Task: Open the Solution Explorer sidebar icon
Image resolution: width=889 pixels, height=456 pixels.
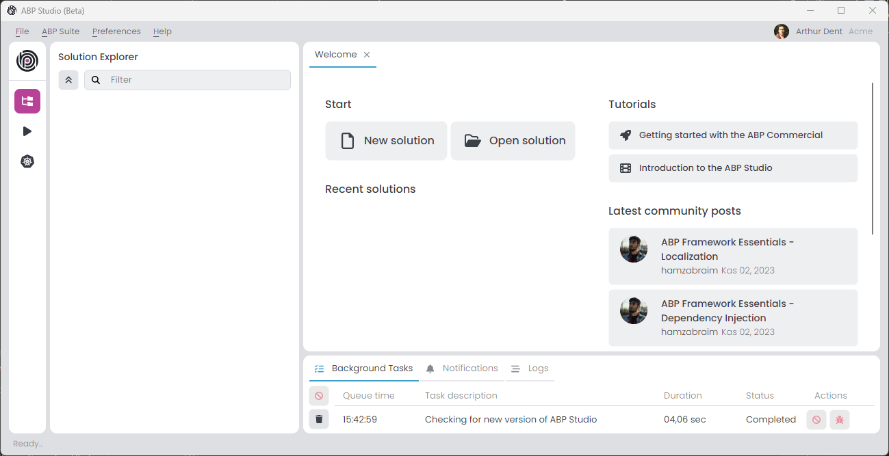Action: coord(27,101)
